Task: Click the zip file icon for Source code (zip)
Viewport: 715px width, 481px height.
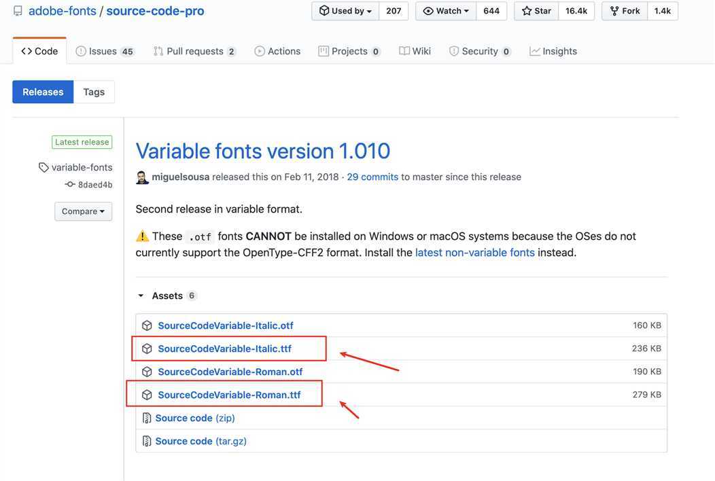Action: 147,418
